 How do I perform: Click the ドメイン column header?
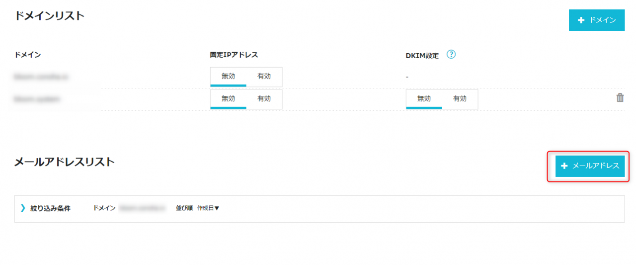(28, 55)
